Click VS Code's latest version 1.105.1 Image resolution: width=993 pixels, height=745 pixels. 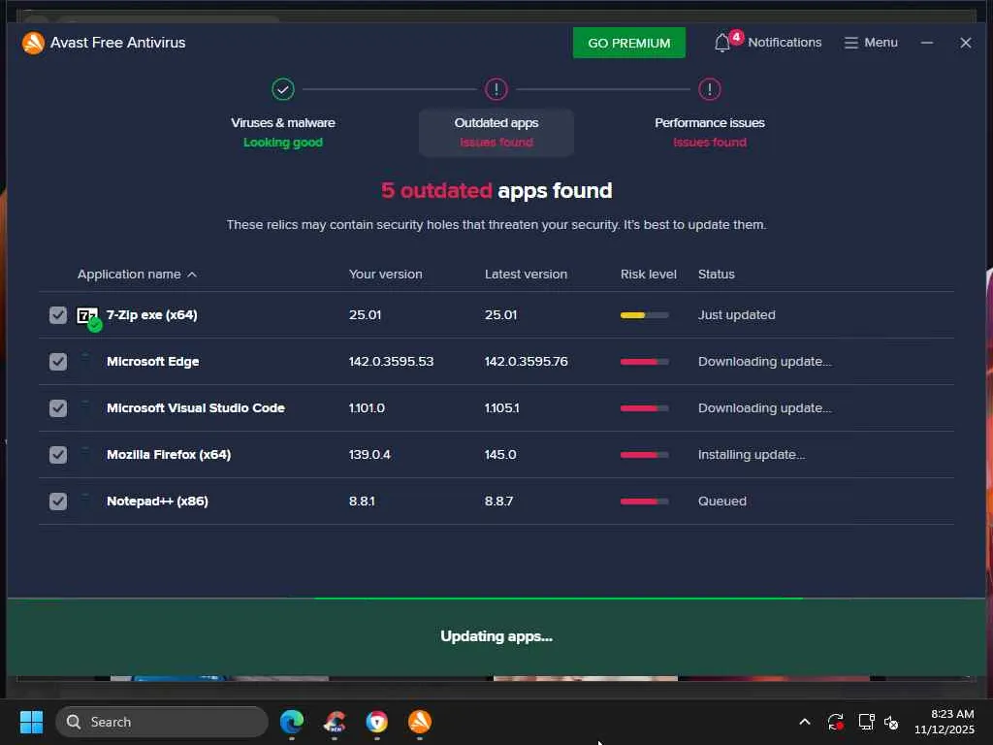tap(501, 408)
